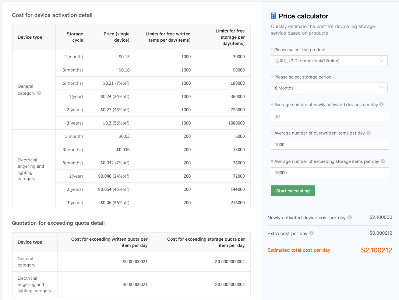This screenshot has height=300, width=399.
Task: Click Limits for free storage per day header
Action: pyautogui.click(x=230, y=37)
